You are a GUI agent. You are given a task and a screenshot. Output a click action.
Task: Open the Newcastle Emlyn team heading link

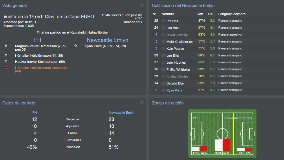[107, 40]
